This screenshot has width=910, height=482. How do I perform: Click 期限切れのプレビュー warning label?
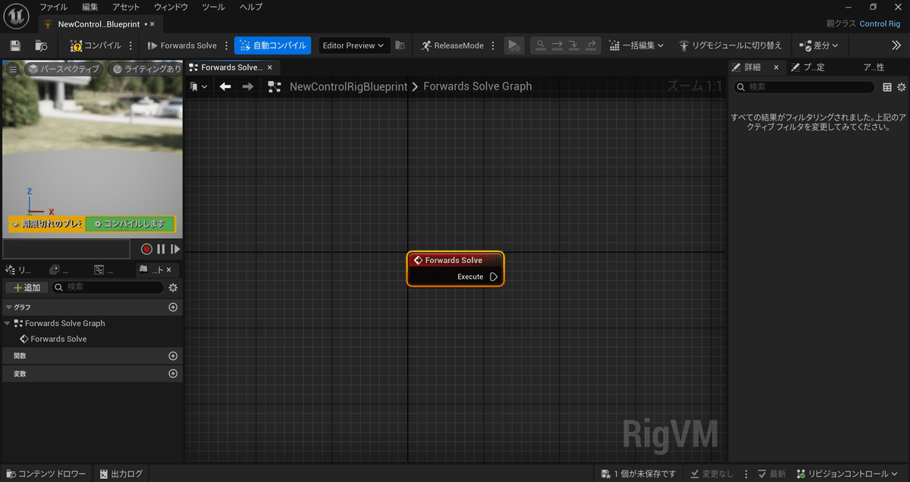[x=47, y=224]
